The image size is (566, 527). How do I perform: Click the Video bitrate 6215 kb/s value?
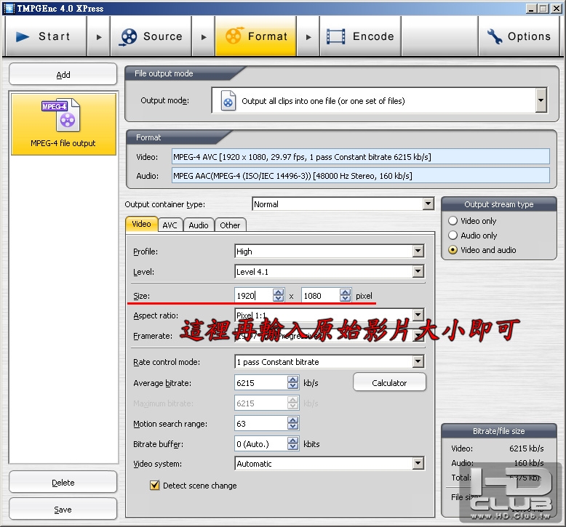coord(526,448)
